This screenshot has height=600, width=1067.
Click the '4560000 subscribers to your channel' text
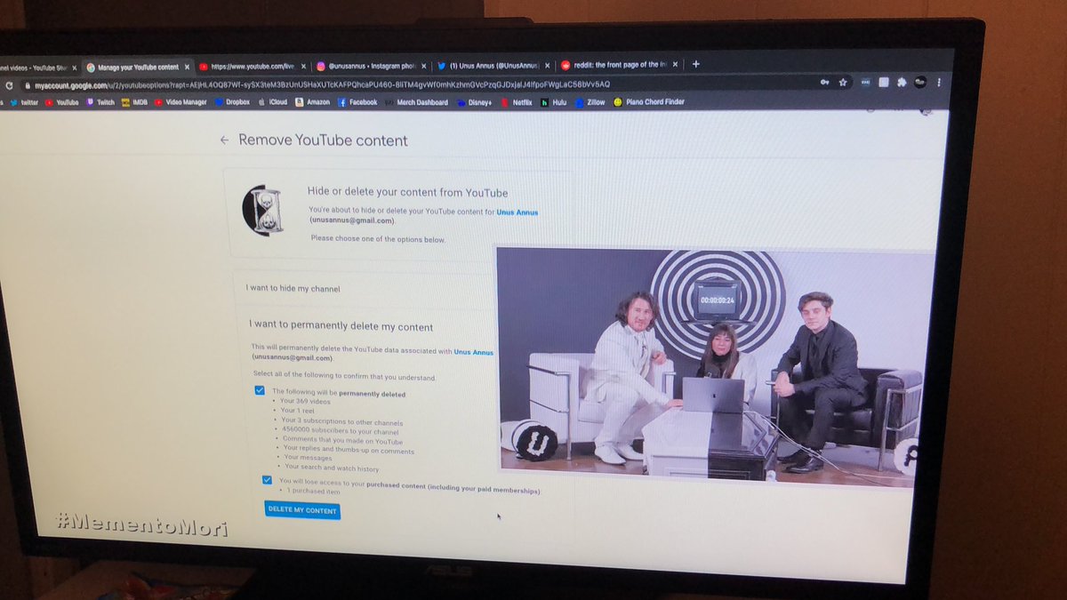tap(340, 432)
